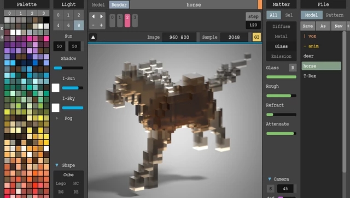Choose light preset 1

click(68, 15)
